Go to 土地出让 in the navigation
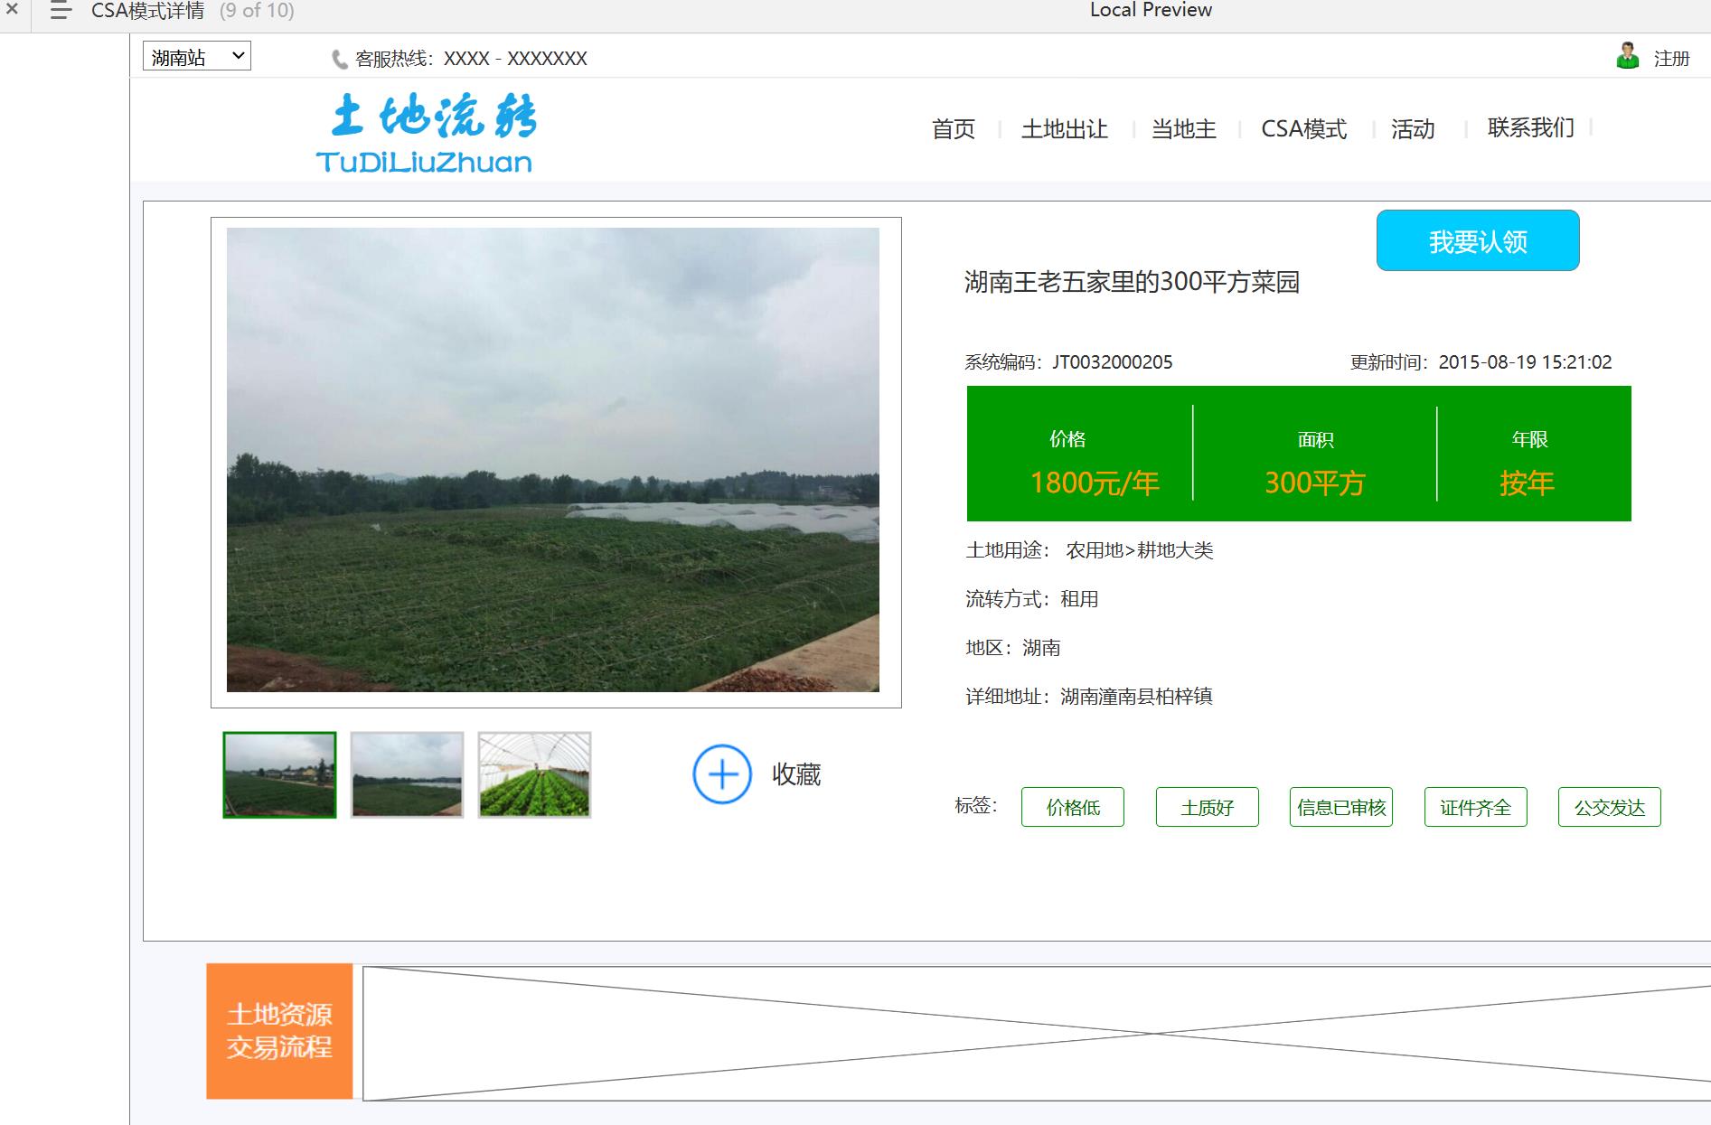 [1064, 129]
